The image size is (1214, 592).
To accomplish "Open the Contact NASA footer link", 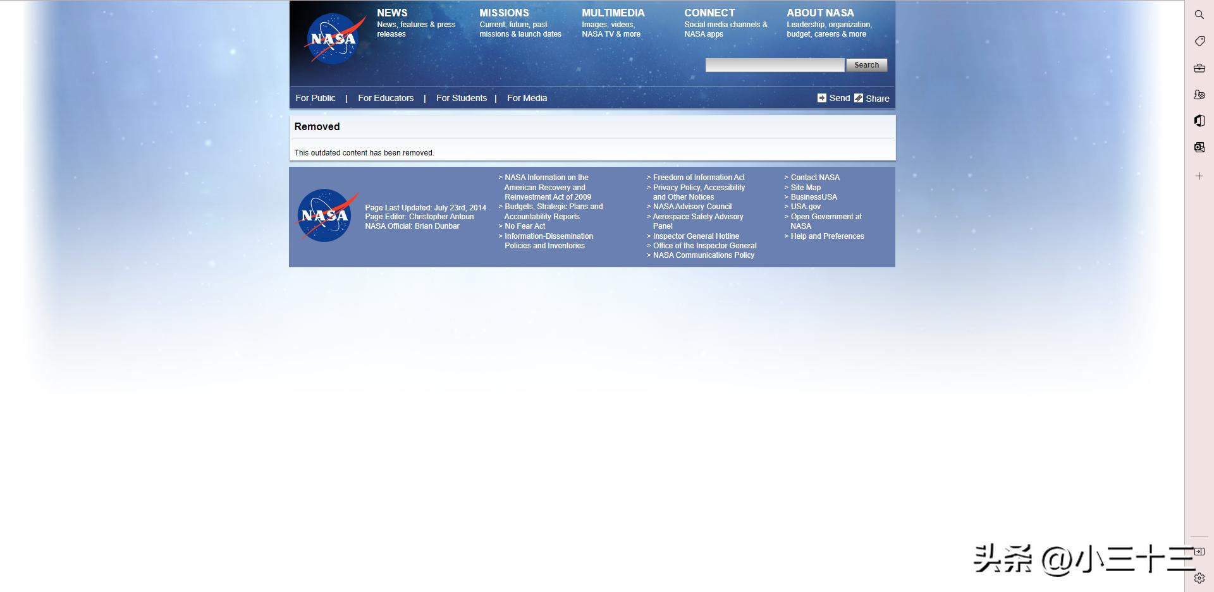I will click(815, 178).
